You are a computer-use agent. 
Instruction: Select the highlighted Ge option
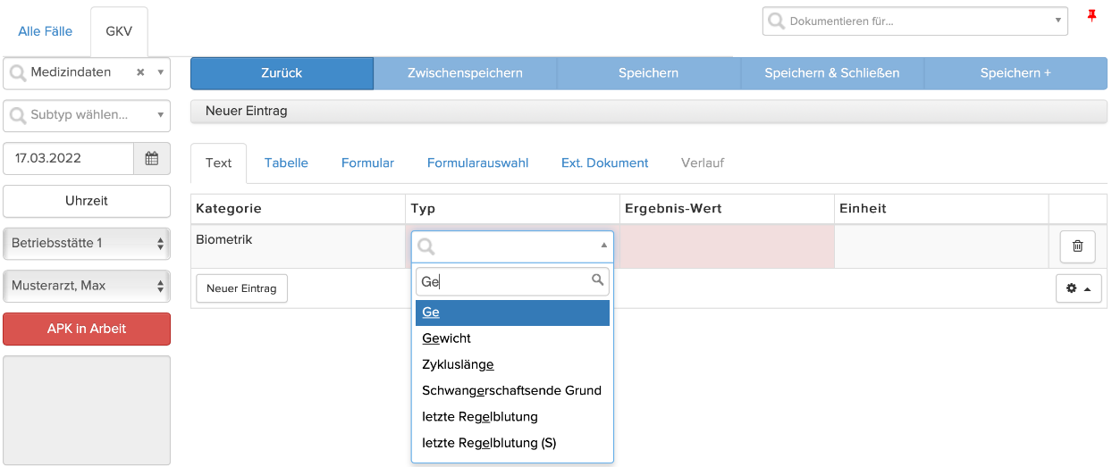tap(512, 313)
